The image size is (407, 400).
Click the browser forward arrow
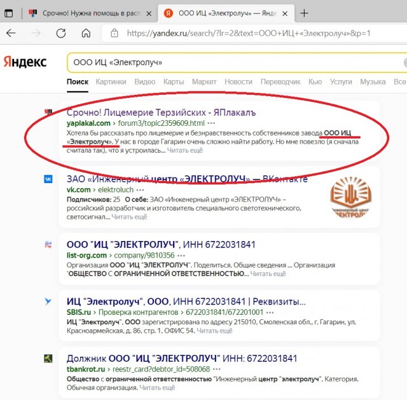tap(36, 33)
